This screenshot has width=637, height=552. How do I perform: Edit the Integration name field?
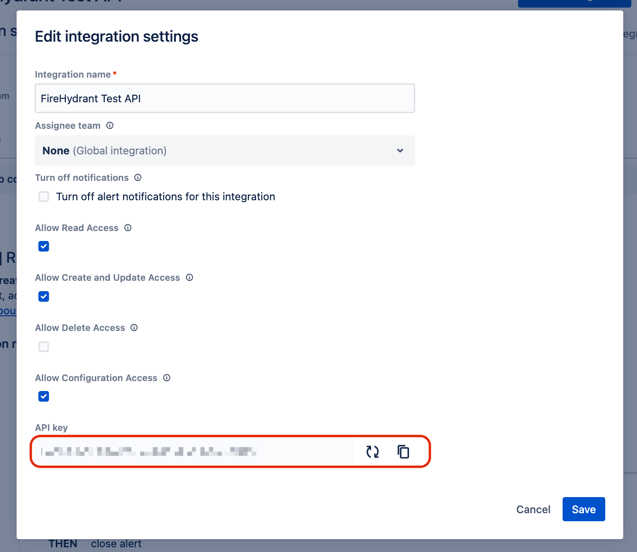click(225, 98)
